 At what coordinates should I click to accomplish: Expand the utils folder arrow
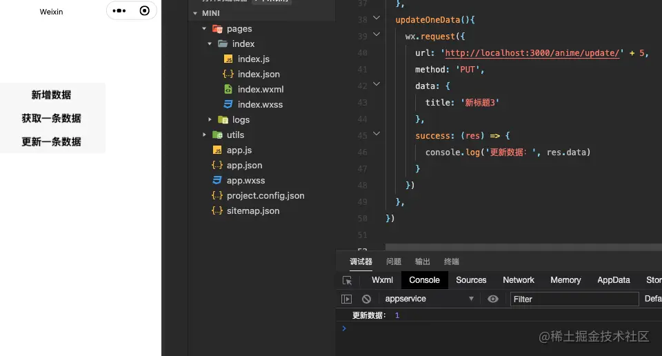tap(204, 135)
